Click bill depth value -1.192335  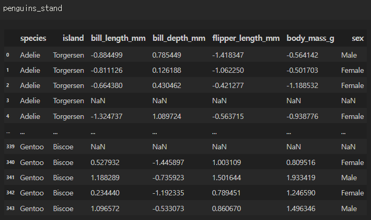168,193
